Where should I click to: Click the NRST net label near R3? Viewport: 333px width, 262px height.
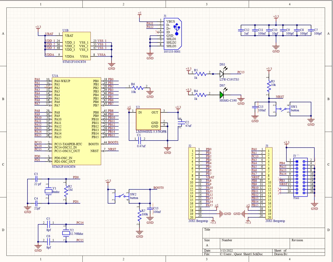pyautogui.click(x=280, y=97)
